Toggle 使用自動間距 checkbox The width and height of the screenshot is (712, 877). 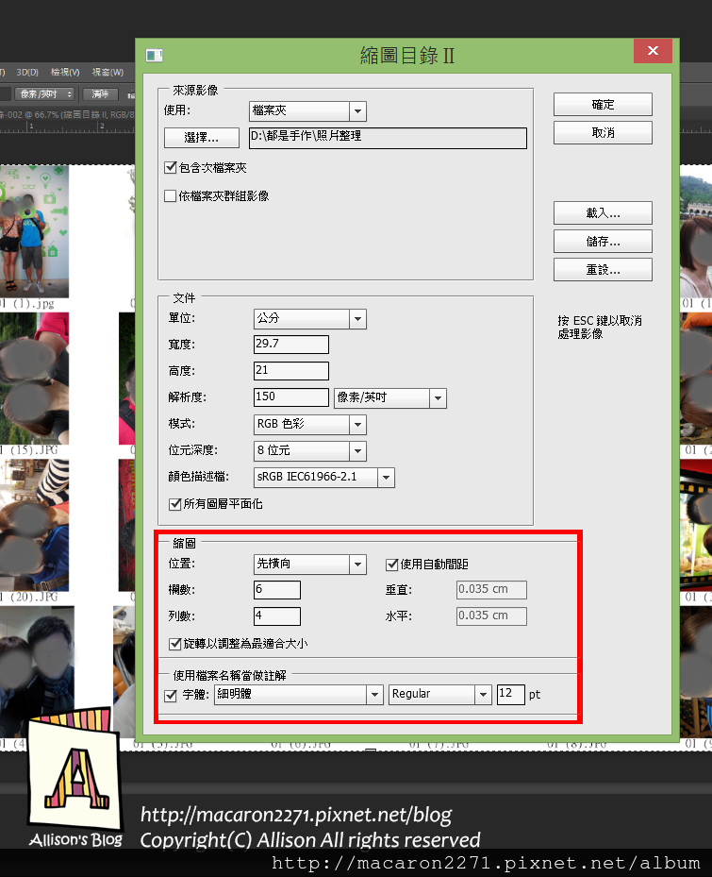coord(391,565)
